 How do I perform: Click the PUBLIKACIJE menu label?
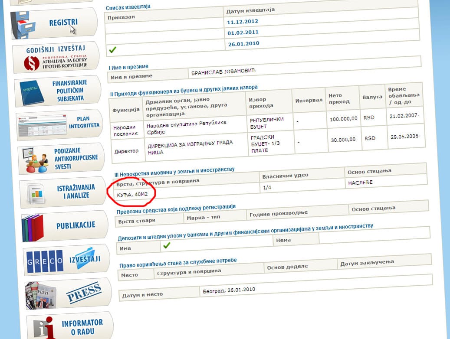click(x=76, y=226)
